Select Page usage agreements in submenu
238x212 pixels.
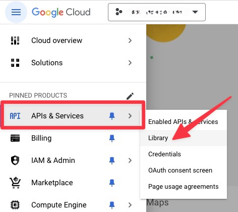point(184,187)
